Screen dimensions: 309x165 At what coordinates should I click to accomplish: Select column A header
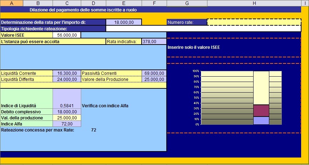click(12, 3)
